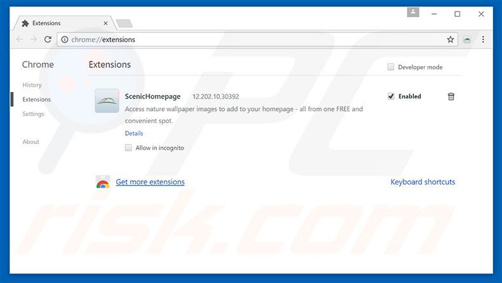The image size is (502, 283).
Task: Select Extensions in the sidebar
Action: tap(36, 100)
